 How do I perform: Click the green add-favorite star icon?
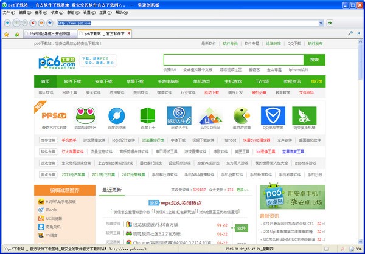coord(17,35)
